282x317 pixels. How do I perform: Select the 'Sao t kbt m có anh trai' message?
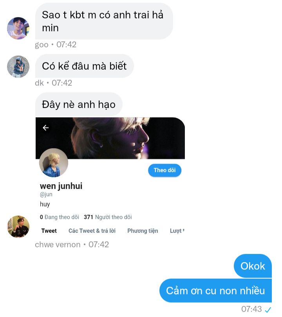[104, 21]
